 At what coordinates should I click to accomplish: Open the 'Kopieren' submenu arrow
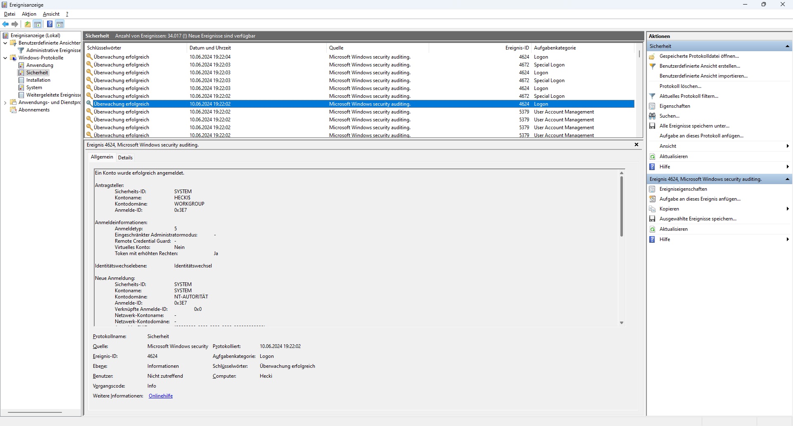pyautogui.click(x=788, y=208)
